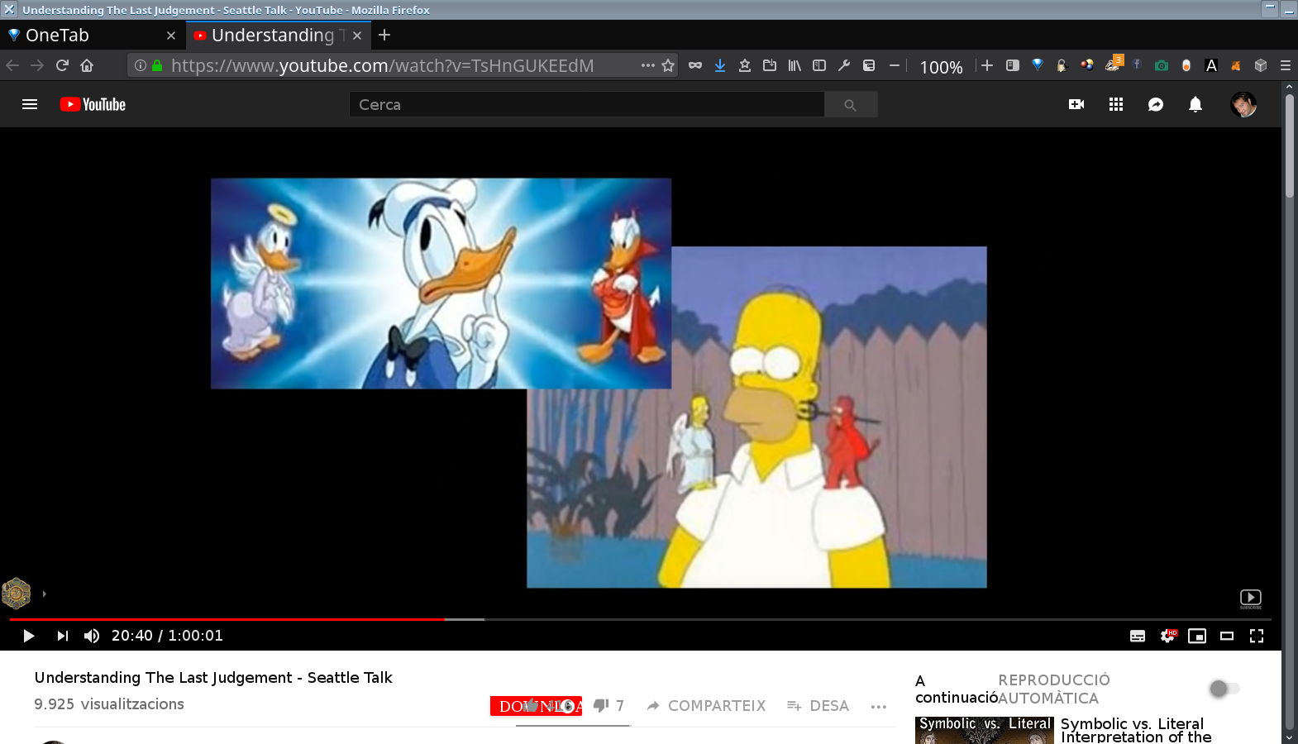
Task: Open the cube extension icon
Action: [1261, 65]
